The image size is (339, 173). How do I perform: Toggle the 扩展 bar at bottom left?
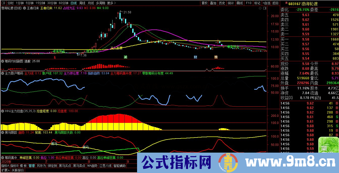click(x=5, y=171)
